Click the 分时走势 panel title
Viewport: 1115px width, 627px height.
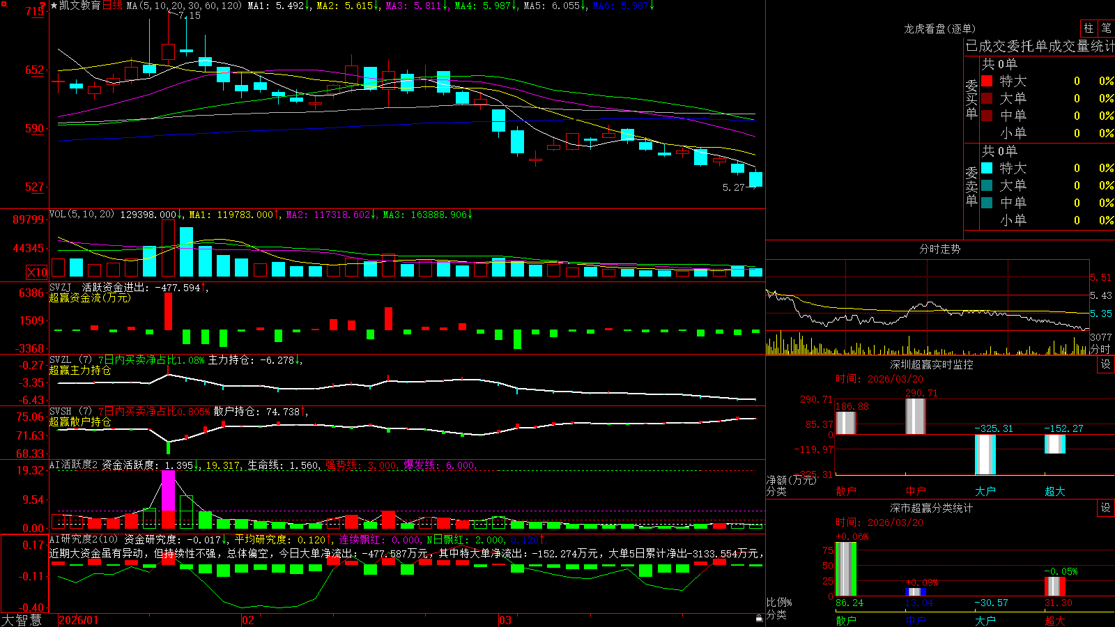pyautogui.click(x=939, y=249)
